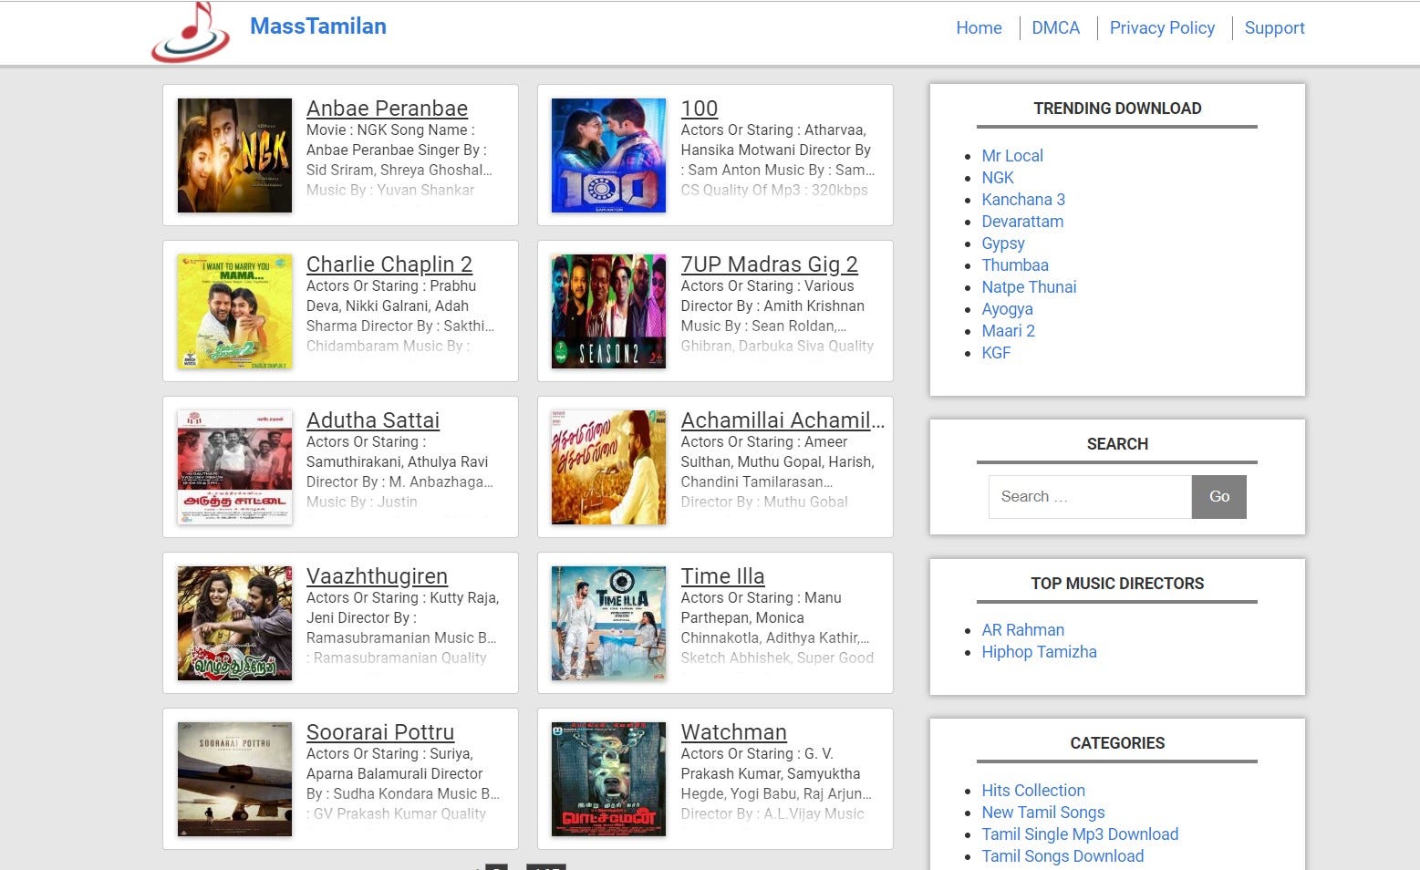This screenshot has width=1420, height=870.
Task: Open Devarattam in Trending Download
Action: [x=1022, y=222]
